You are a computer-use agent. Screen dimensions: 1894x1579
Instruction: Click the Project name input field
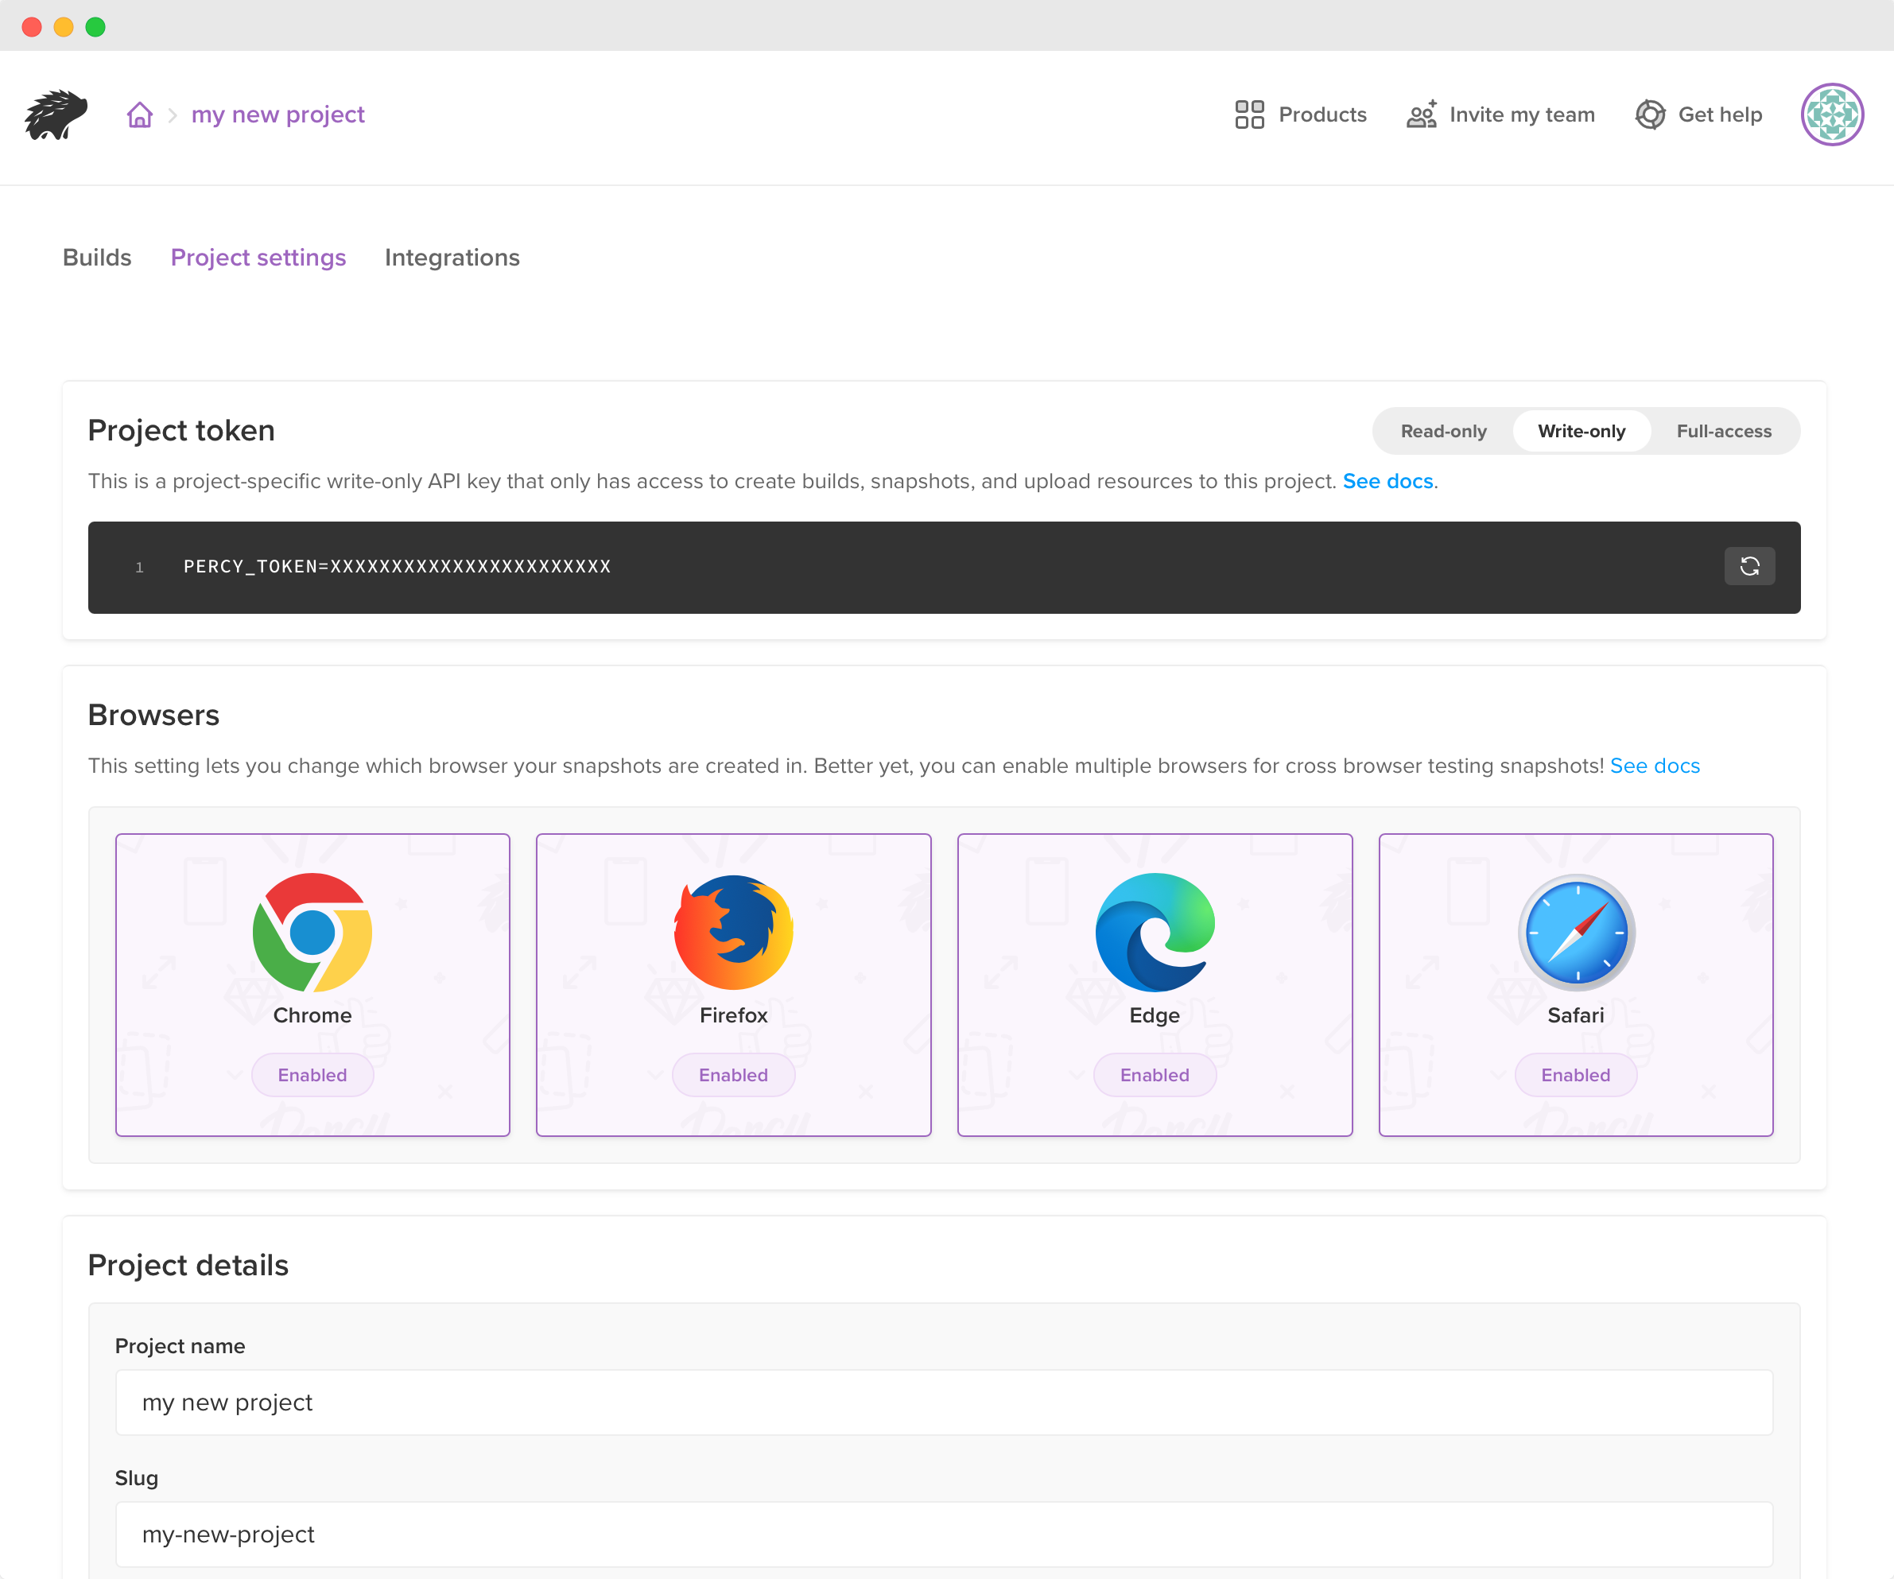[943, 1402]
